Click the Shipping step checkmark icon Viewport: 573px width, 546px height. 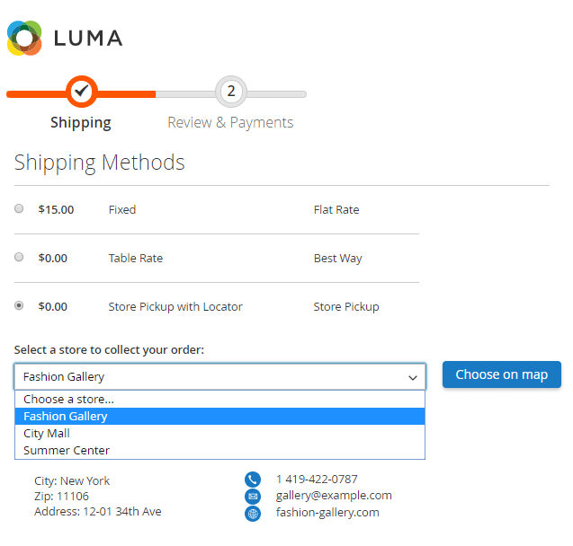(x=81, y=91)
